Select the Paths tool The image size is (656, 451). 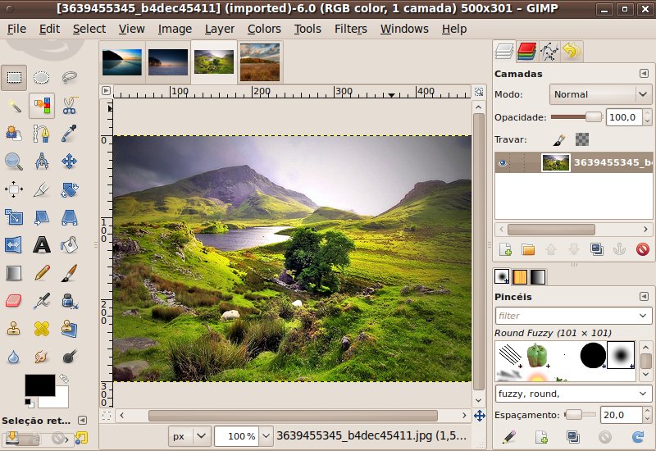click(x=42, y=134)
